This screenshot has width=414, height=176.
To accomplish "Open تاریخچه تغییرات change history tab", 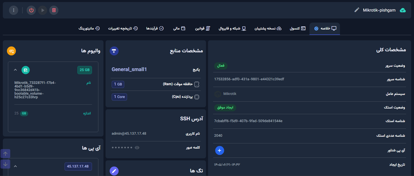I will click(123, 28).
